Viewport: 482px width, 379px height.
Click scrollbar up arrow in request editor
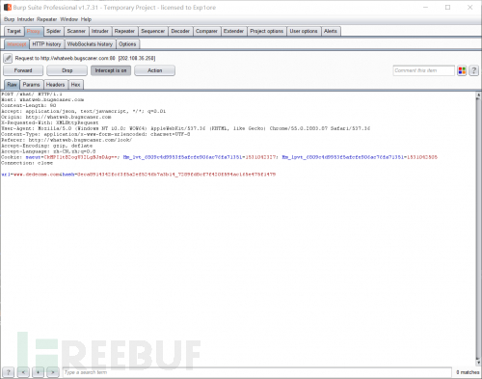478,95
